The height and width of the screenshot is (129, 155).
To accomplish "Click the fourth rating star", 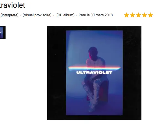I will [x=144, y=15].
